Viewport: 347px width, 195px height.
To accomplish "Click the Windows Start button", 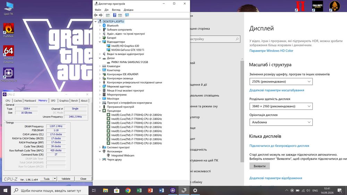I will (5, 190).
